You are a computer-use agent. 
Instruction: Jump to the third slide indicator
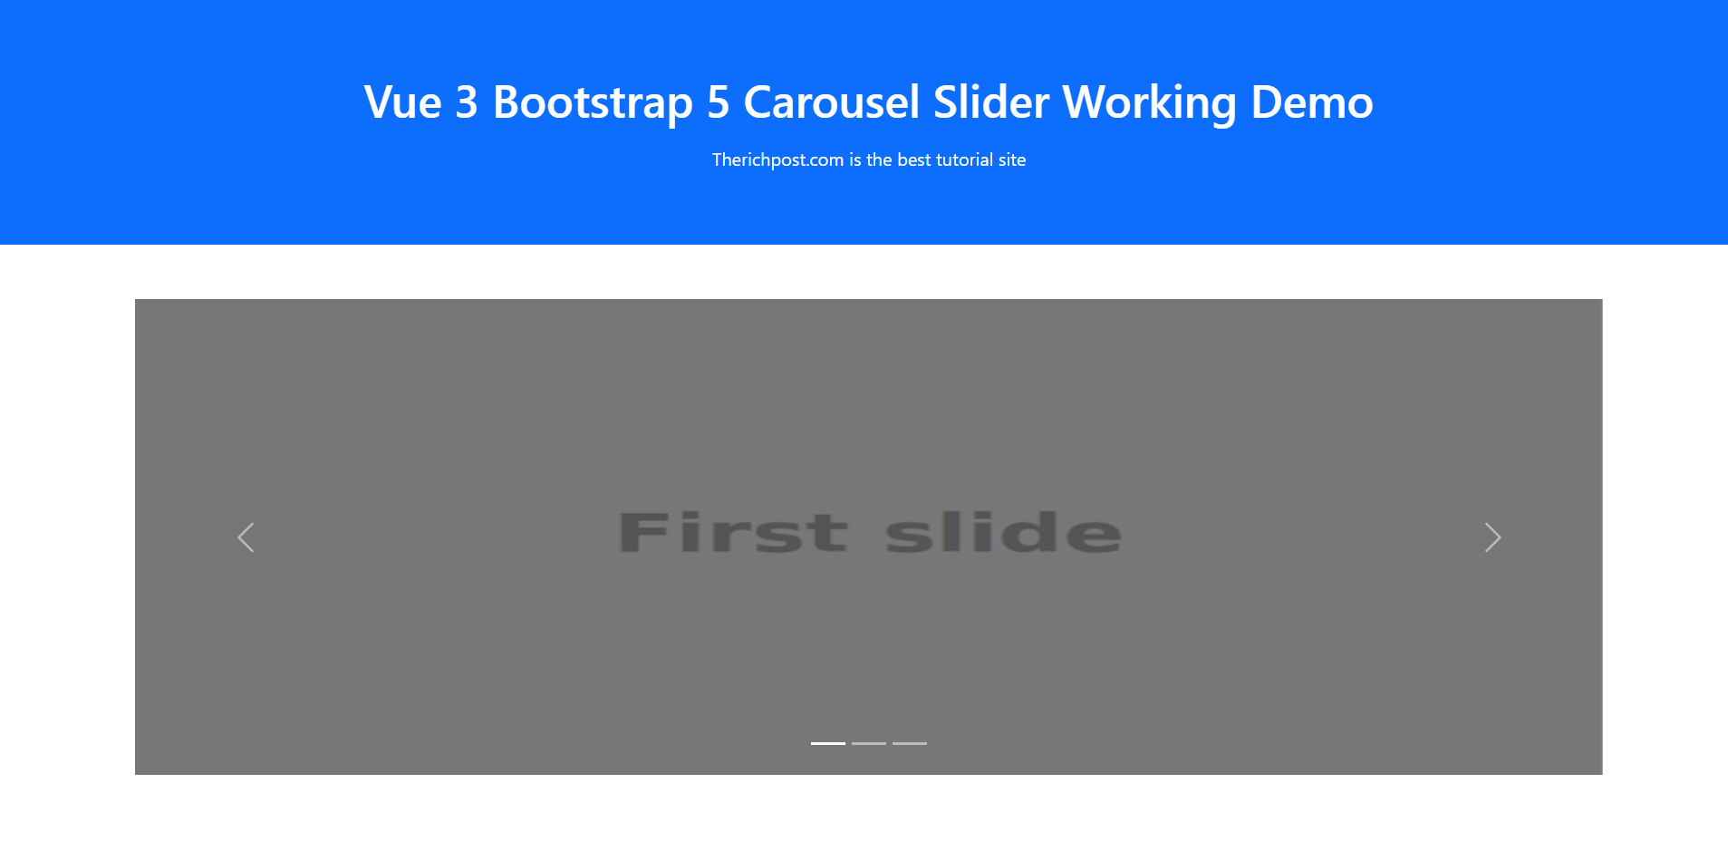click(x=910, y=743)
